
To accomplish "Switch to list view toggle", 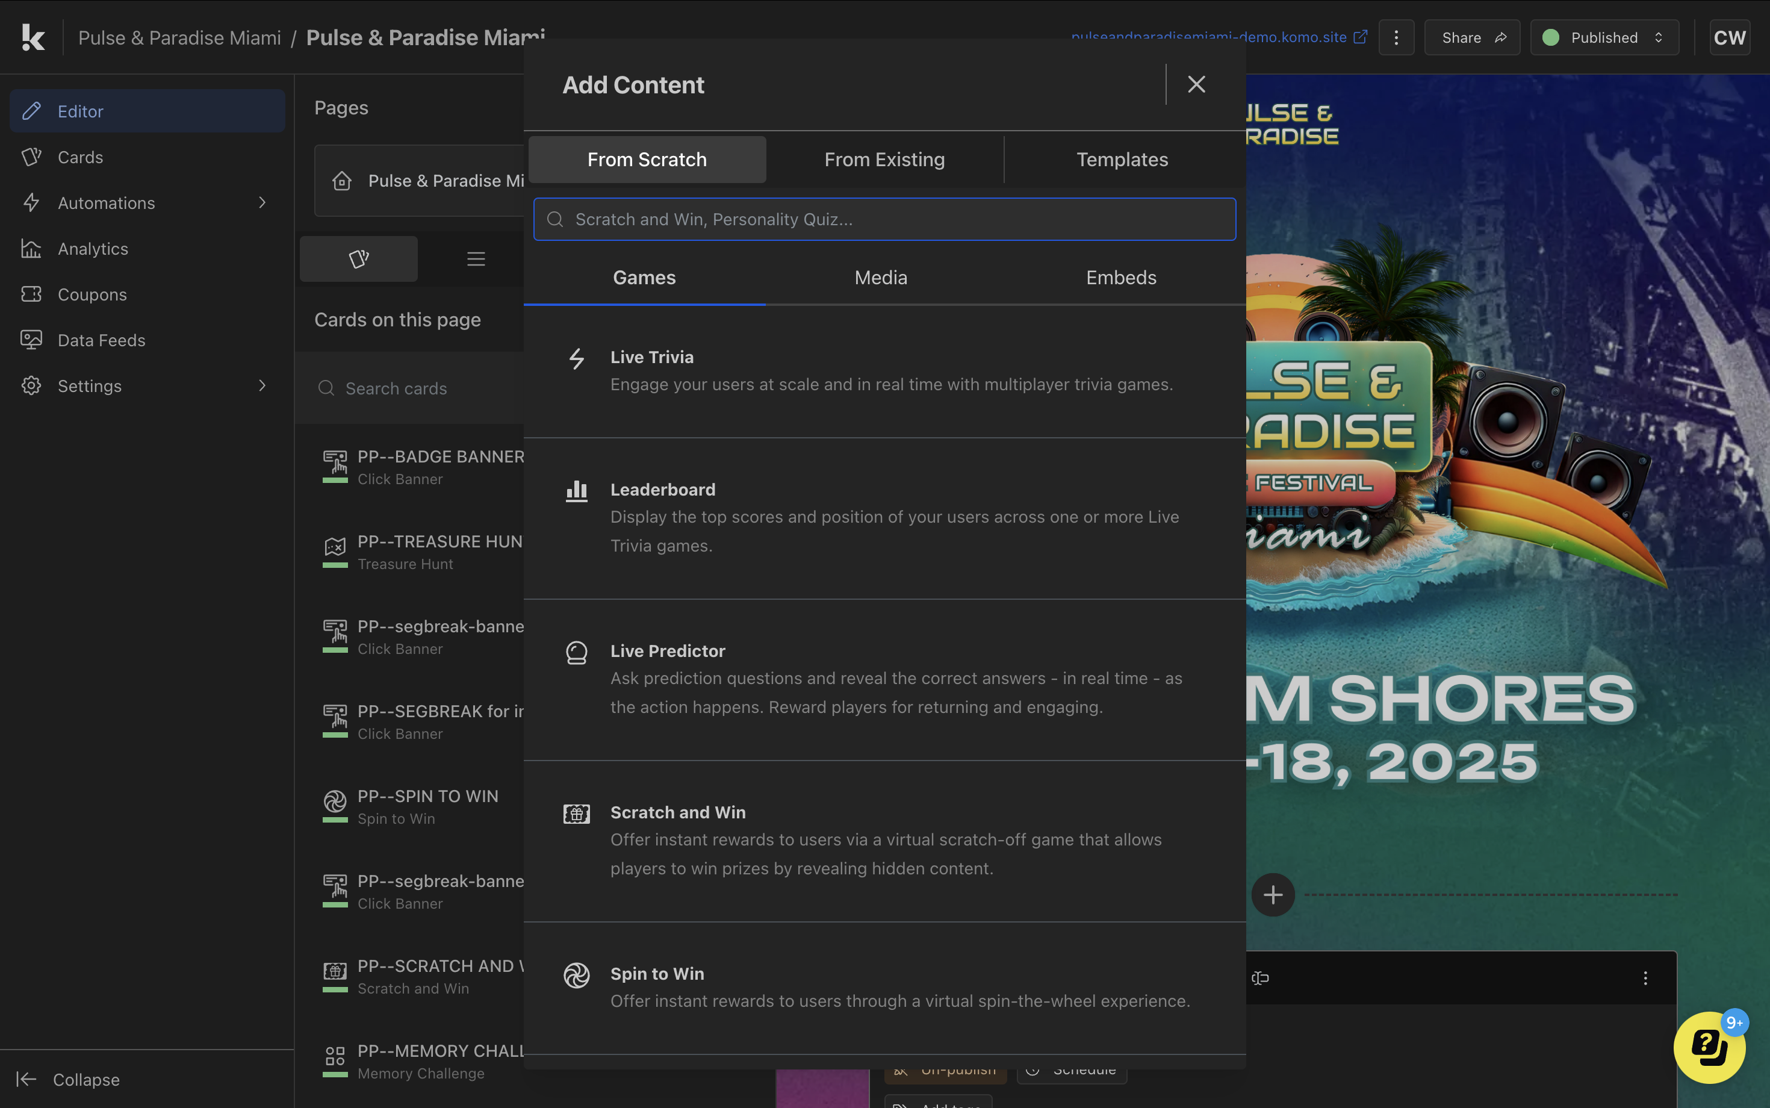I will [476, 259].
